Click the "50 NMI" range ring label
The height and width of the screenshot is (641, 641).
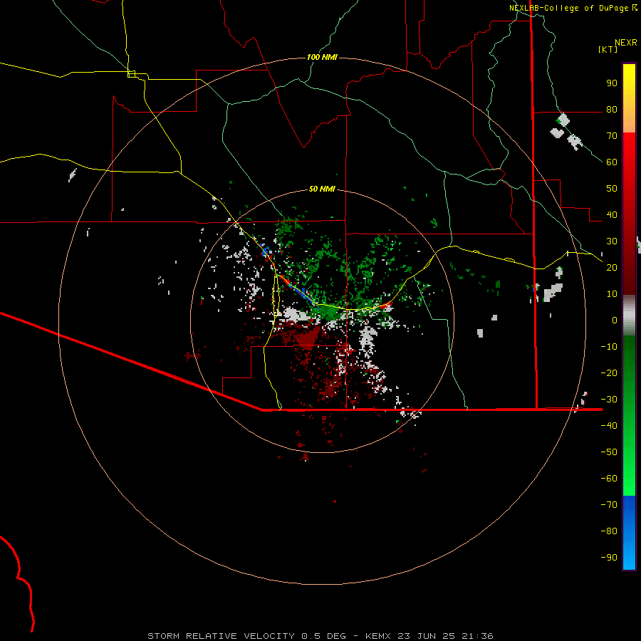(x=322, y=189)
